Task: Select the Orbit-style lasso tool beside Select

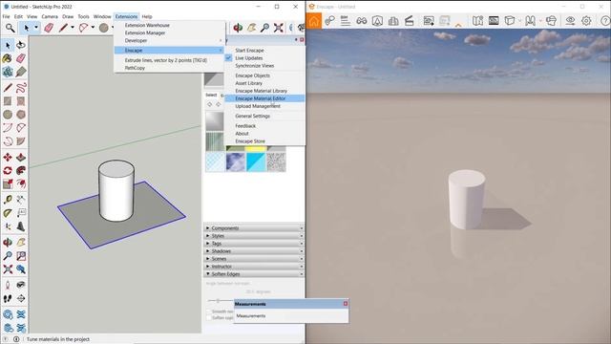Action: pyautogui.click(x=21, y=45)
